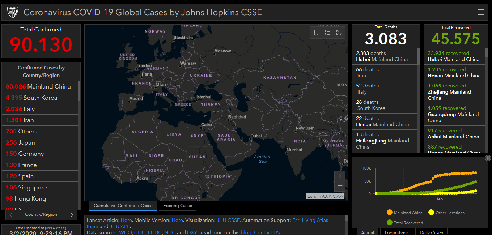Select South Korea row showing 28 deaths
The image size is (492, 235).
(385, 105)
